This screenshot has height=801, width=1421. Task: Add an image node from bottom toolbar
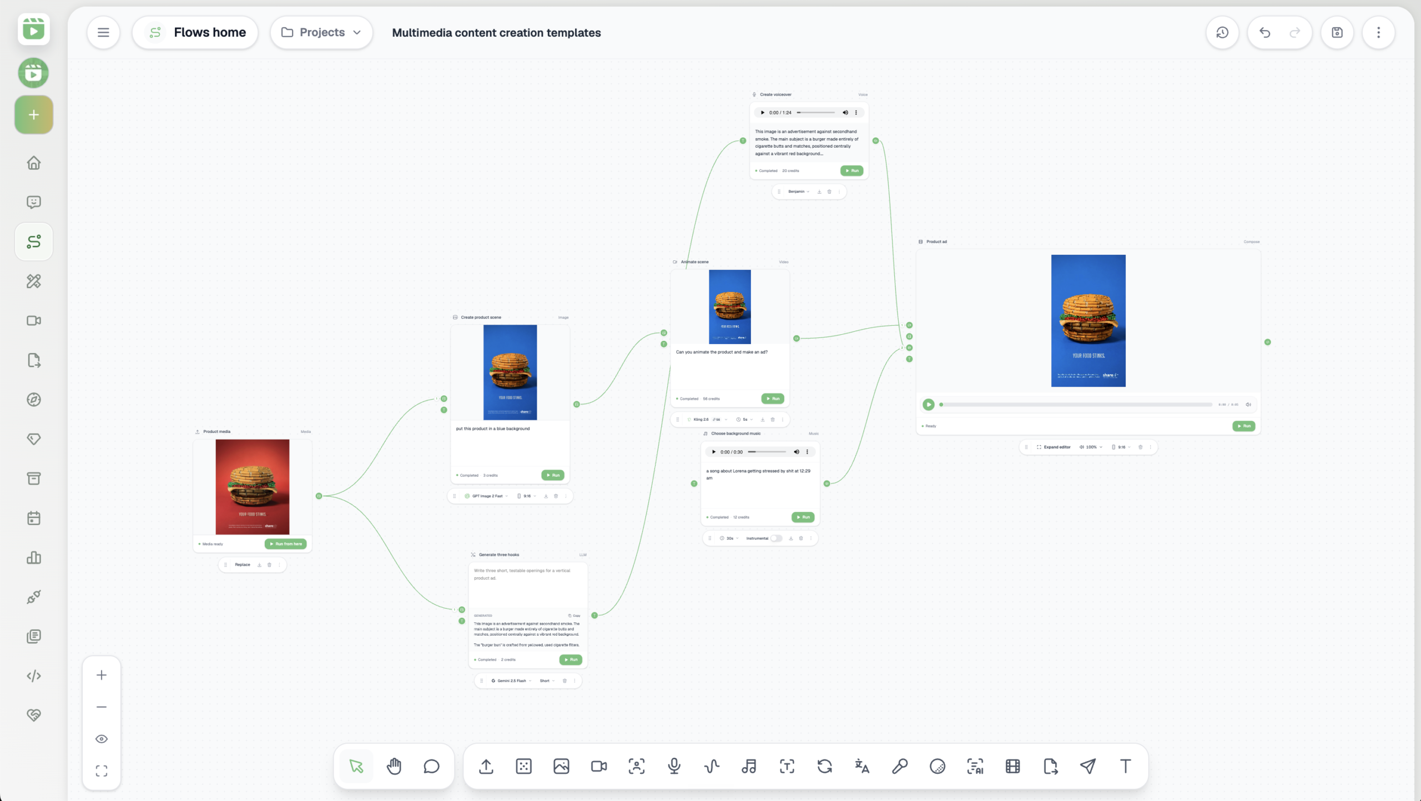(x=561, y=767)
